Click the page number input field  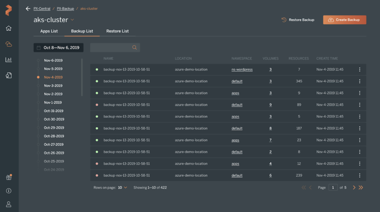coord(332,187)
